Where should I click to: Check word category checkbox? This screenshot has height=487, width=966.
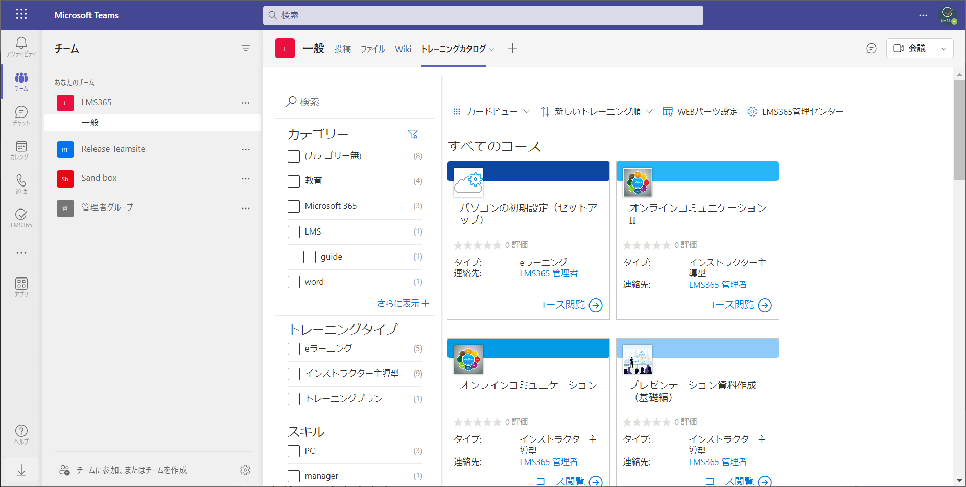(294, 282)
